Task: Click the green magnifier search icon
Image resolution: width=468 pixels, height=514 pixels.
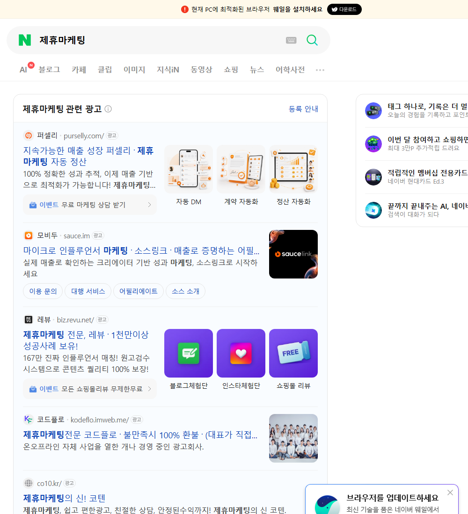Action: [x=312, y=40]
